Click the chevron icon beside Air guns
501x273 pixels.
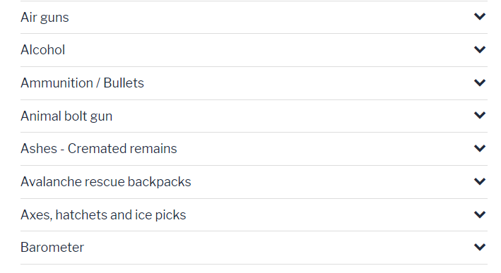click(x=480, y=16)
